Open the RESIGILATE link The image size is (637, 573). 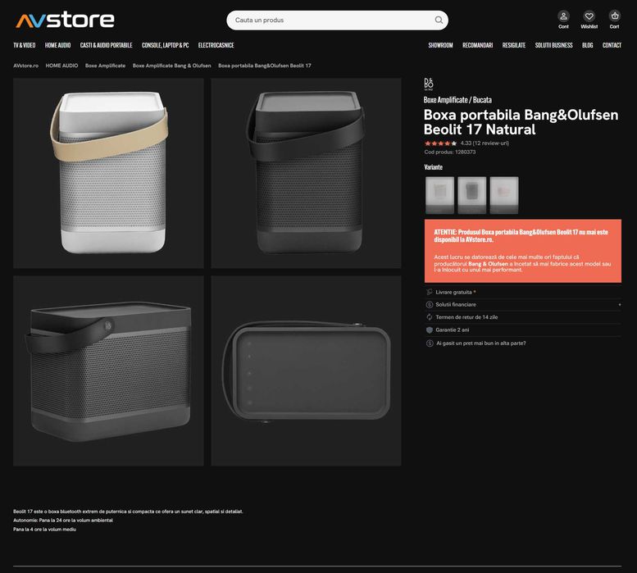pos(514,45)
